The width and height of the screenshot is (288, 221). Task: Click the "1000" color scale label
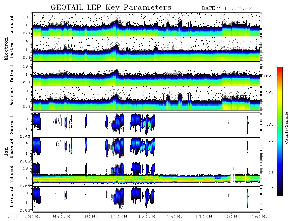pos(269,76)
